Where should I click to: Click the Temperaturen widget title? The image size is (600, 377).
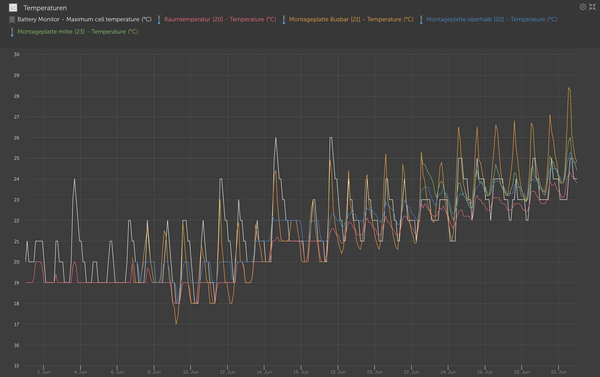point(45,8)
